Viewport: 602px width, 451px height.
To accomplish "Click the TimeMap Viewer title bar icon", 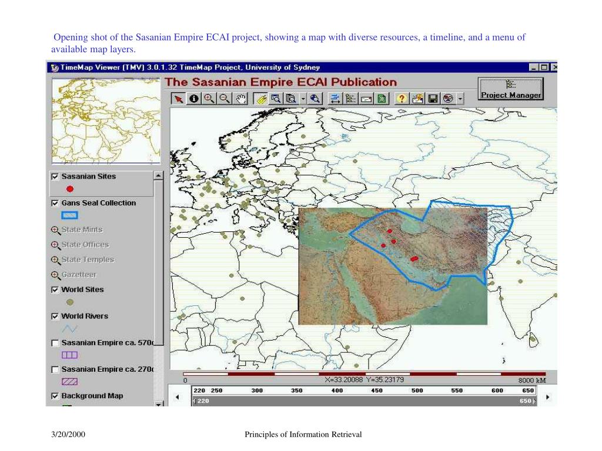I will click(x=55, y=68).
